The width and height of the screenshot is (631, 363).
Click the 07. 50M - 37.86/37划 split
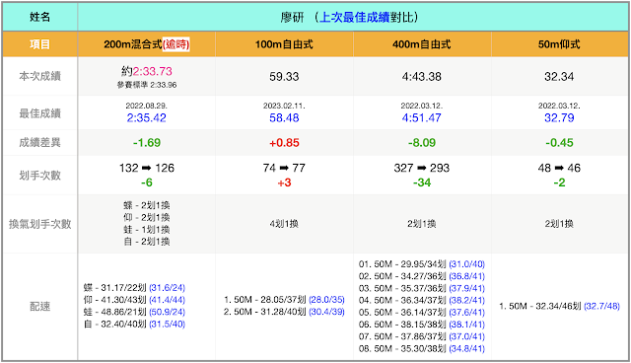coord(422,336)
